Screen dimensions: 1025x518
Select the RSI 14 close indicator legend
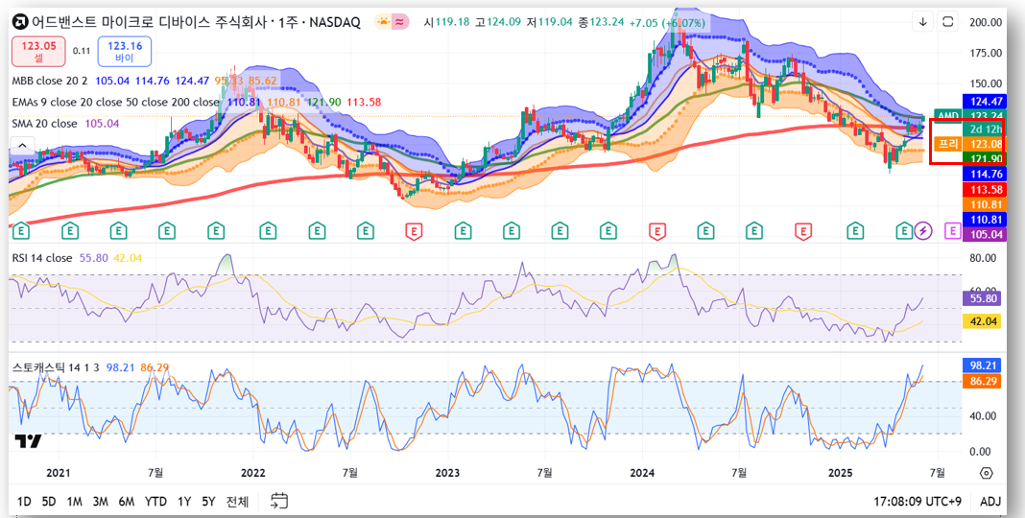tap(42, 258)
